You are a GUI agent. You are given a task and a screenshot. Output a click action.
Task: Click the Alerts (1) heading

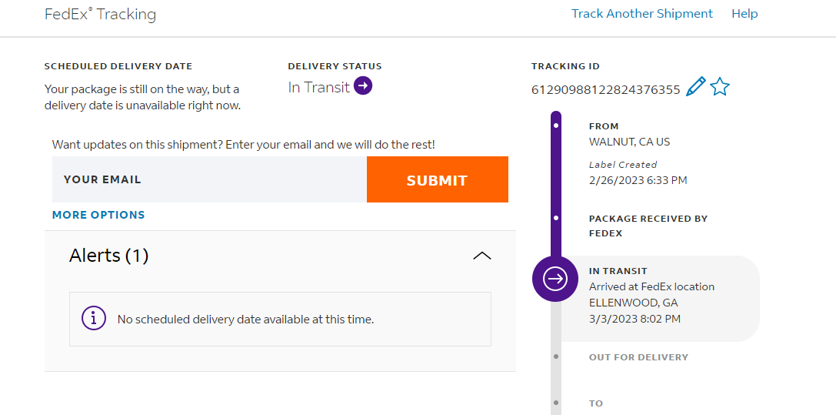(108, 256)
